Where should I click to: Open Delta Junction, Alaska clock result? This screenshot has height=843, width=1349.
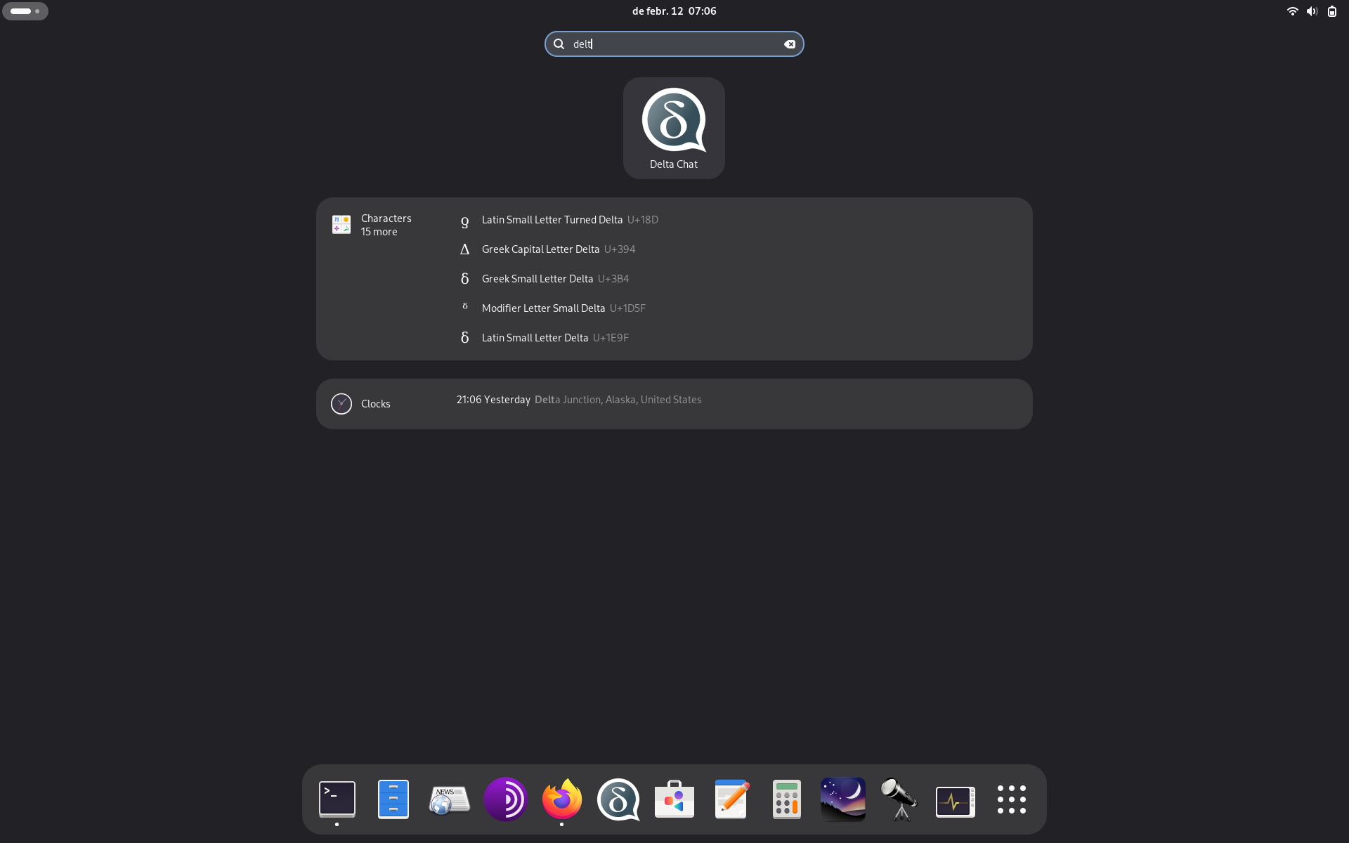[579, 400]
